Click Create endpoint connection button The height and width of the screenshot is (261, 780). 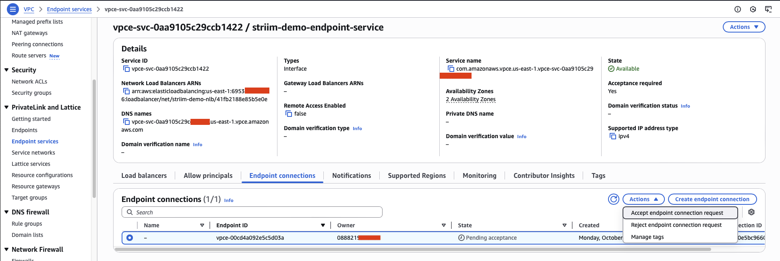click(x=712, y=199)
